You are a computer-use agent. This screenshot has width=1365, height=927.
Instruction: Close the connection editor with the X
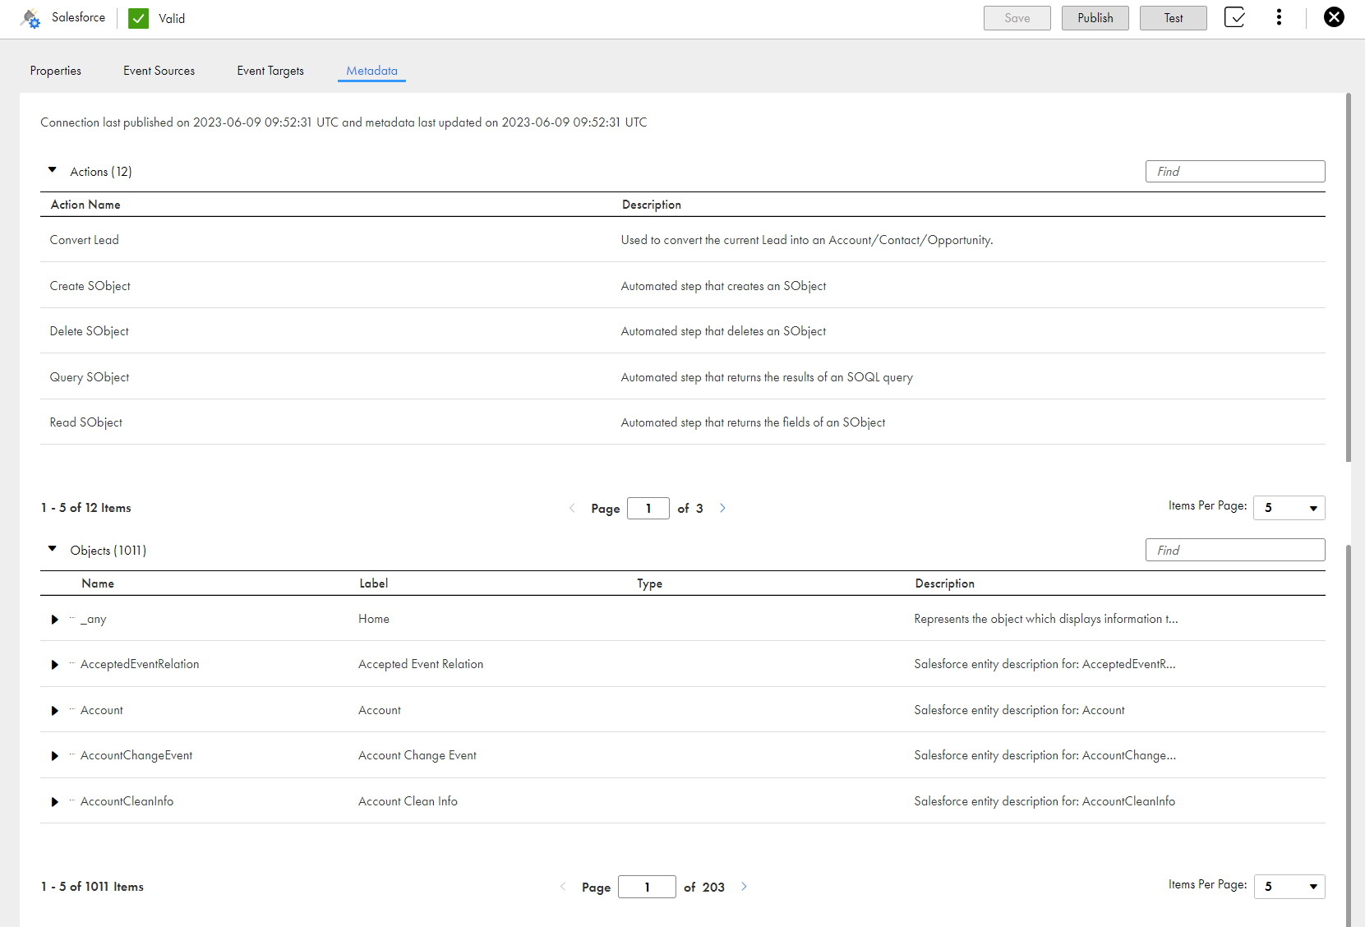pyautogui.click(x=1335, y=17)
